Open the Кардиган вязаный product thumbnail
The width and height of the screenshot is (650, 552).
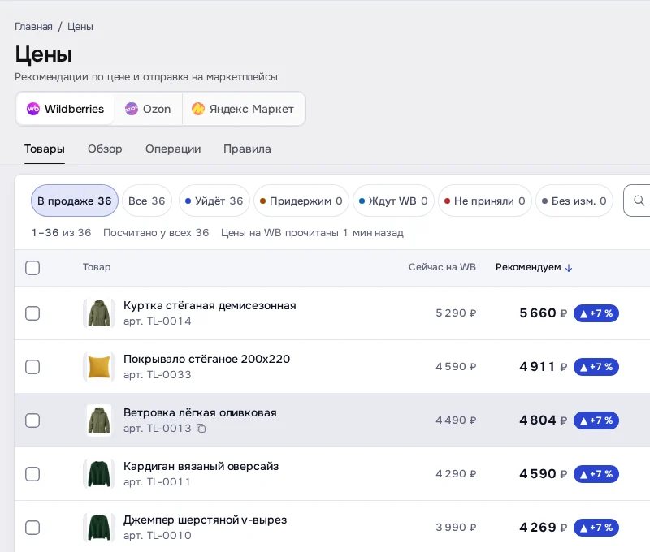click(99, 474)
